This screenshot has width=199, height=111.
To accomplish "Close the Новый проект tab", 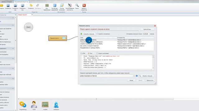I will 32,15.
